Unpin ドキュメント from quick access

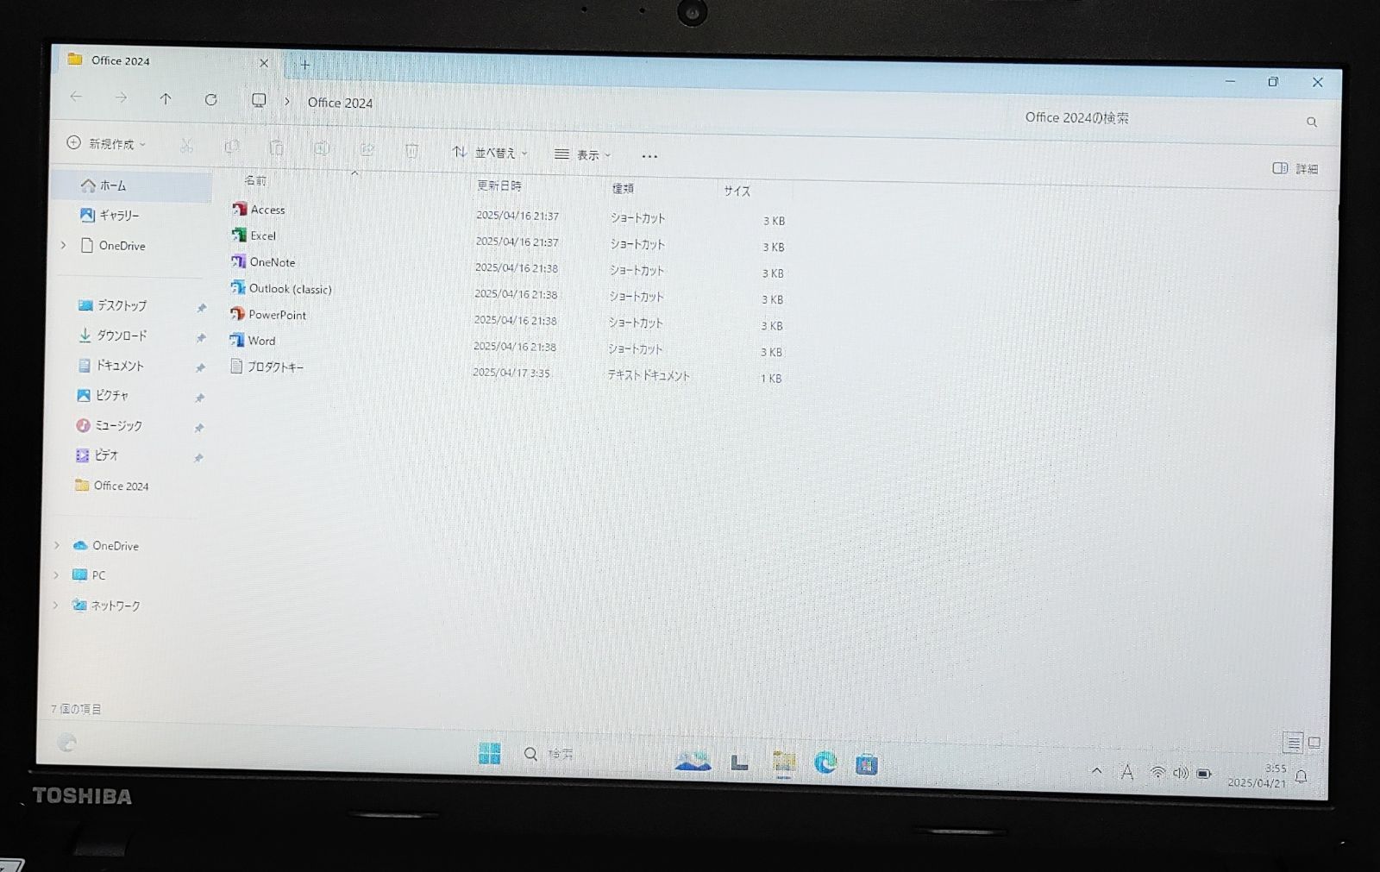point(200,368)
